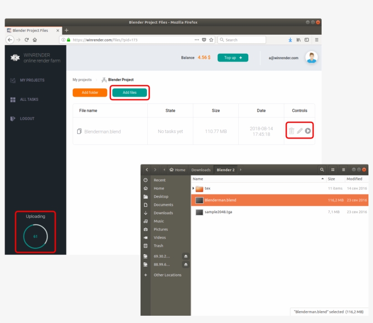Open My Projects in the sidebar
This screenshot has height=323, width=373.
pos(32,80)
